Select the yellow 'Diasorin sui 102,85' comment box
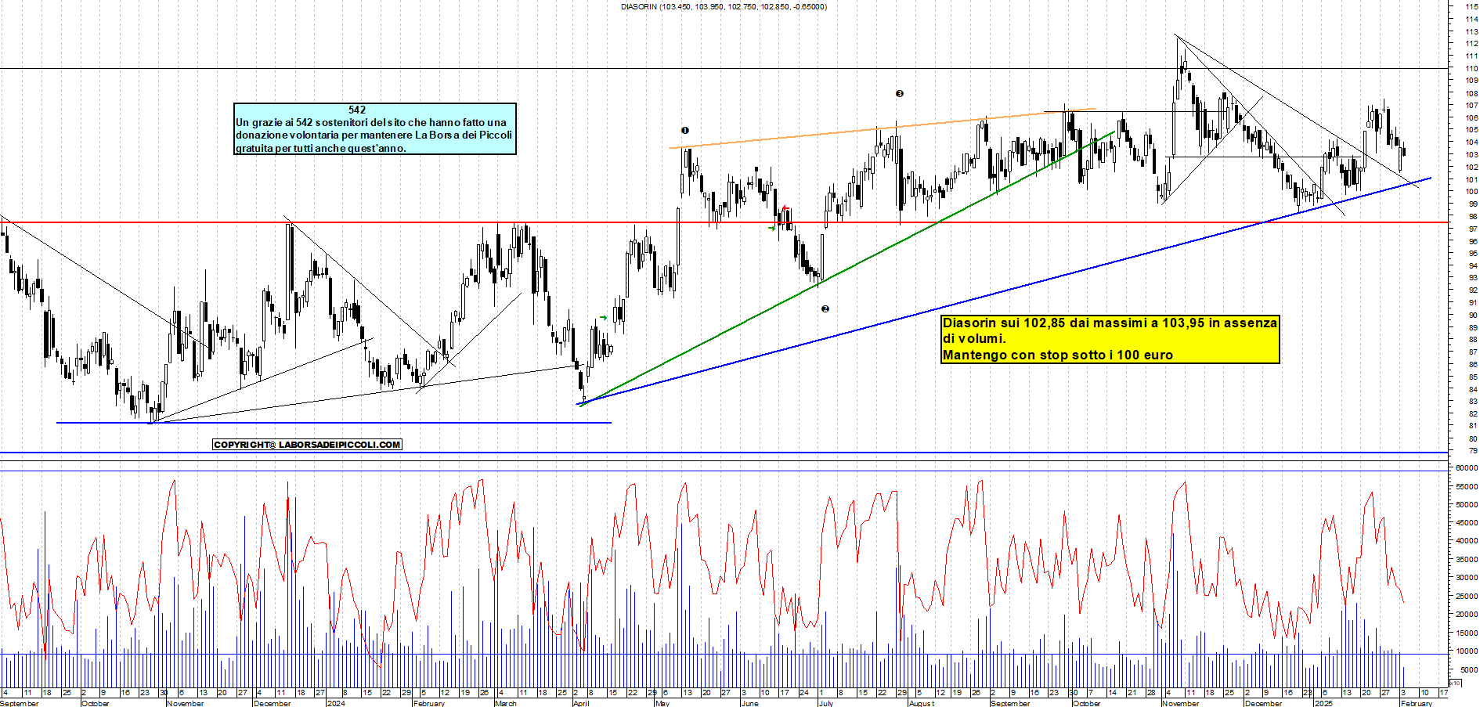 pos(1110,339)
